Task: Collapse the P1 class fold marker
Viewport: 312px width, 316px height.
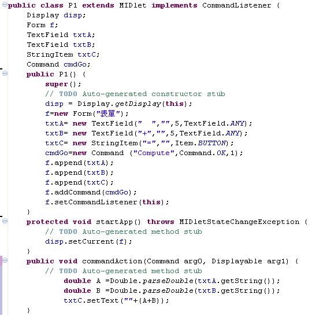Action: coord(5,5)
